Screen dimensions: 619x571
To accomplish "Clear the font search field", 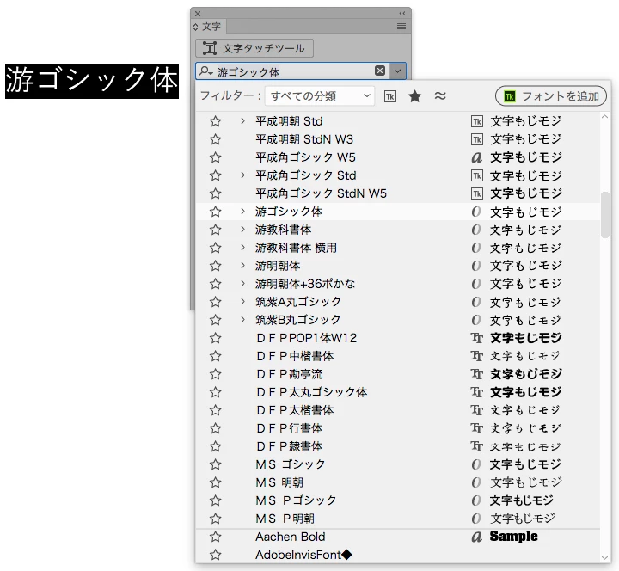I will (x=380, y=71).
